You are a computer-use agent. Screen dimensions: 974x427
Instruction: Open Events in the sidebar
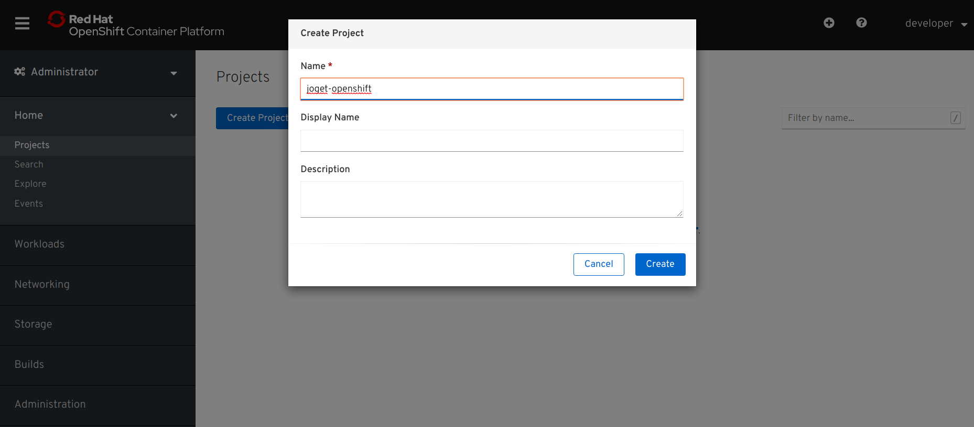click(x=29, y=204)
